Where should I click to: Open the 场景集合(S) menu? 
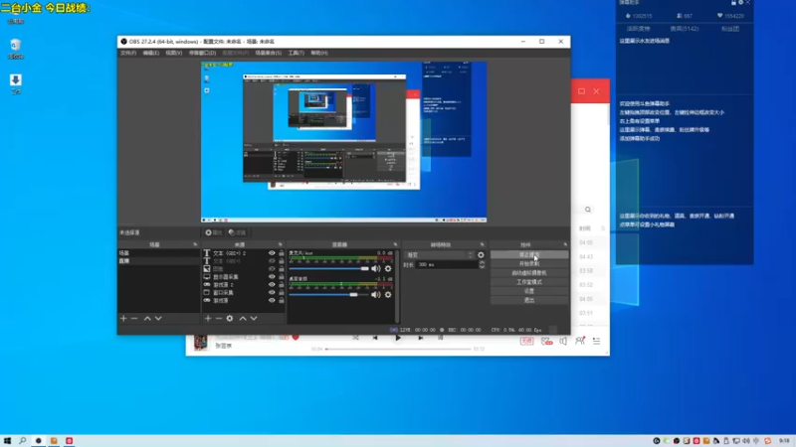(x=268, y=53)
